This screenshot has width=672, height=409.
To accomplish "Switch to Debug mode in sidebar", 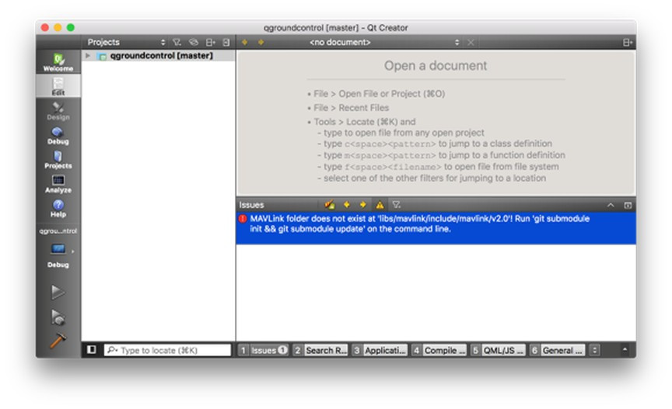I will click(x=58, y=135).
